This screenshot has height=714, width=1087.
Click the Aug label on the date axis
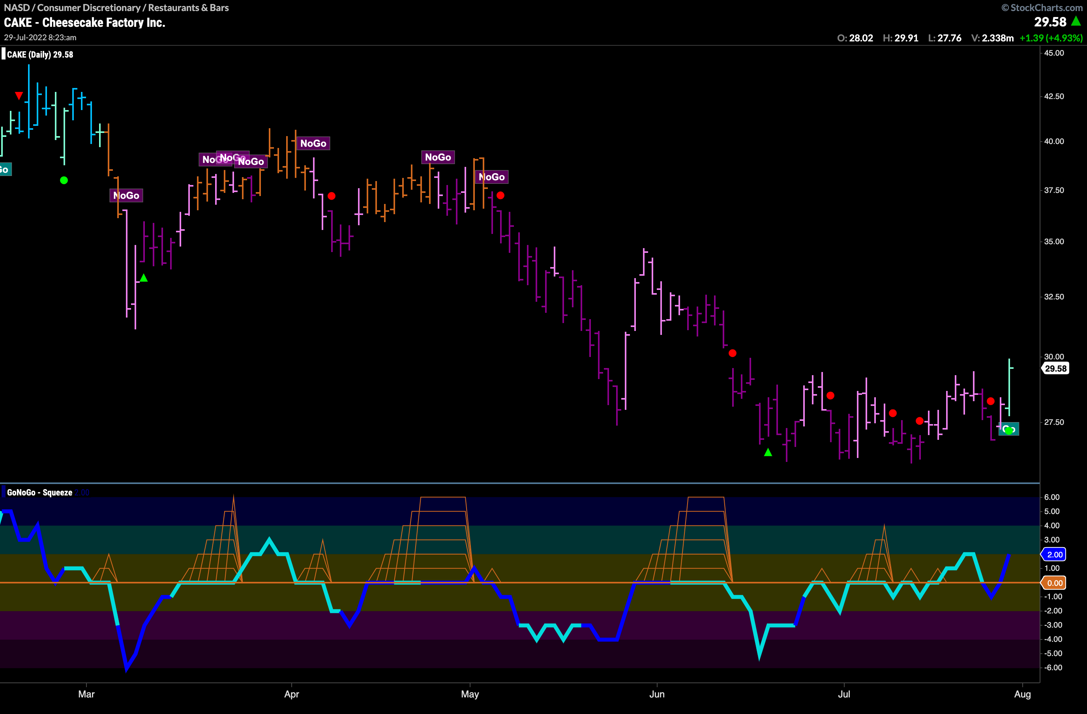[1023, 694]
